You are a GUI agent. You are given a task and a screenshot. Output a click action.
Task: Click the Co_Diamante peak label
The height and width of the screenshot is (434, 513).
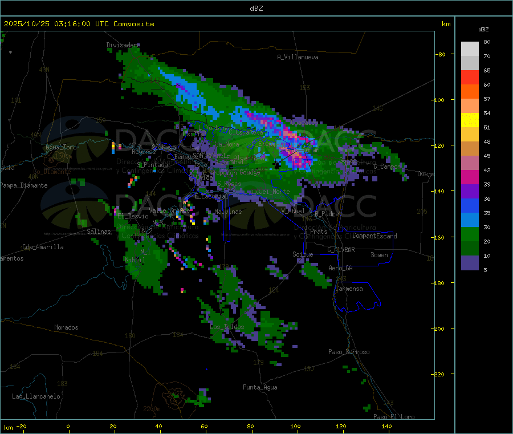click(x=52, y=172)
